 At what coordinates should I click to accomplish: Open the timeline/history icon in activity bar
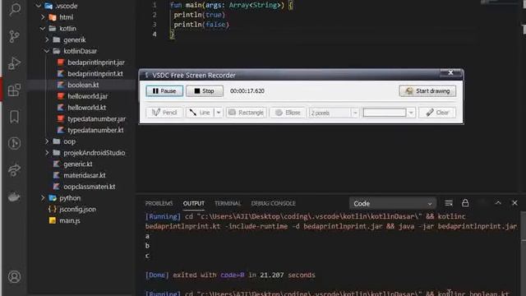point(15,143)
